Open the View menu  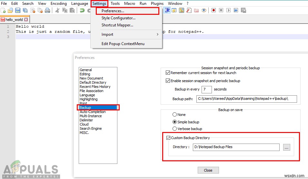click(x=42, y=4)
